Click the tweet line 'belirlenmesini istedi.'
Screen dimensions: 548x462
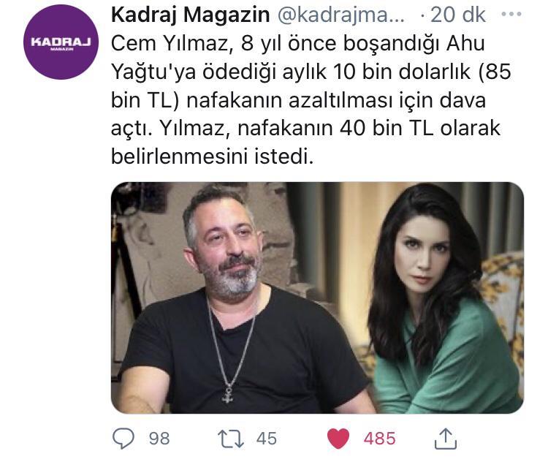pyautogui.click(x=212, y=156)
